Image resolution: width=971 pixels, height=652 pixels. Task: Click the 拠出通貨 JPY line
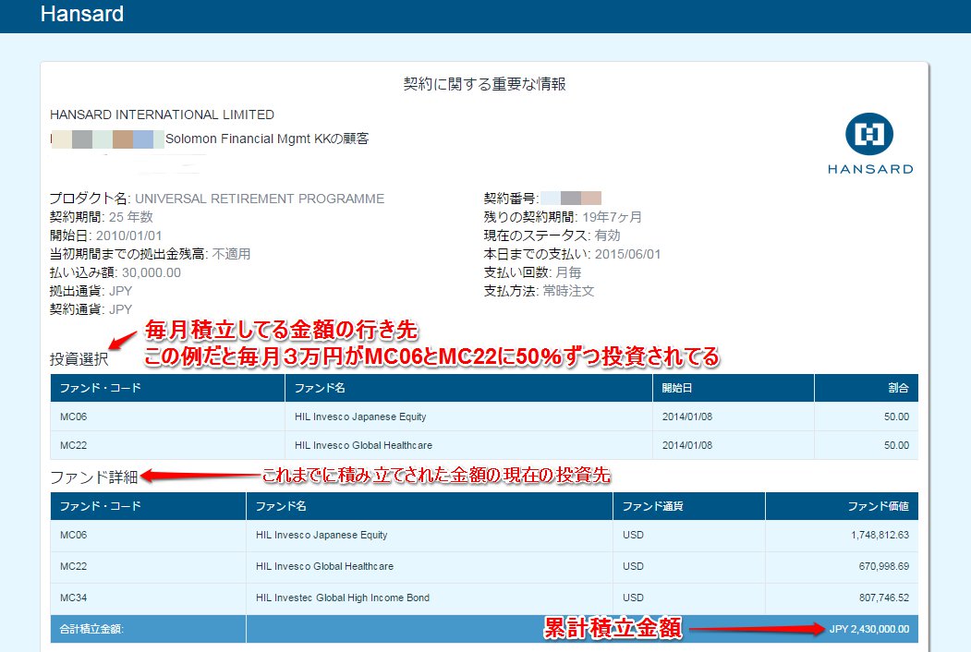[x=91, y=291]
